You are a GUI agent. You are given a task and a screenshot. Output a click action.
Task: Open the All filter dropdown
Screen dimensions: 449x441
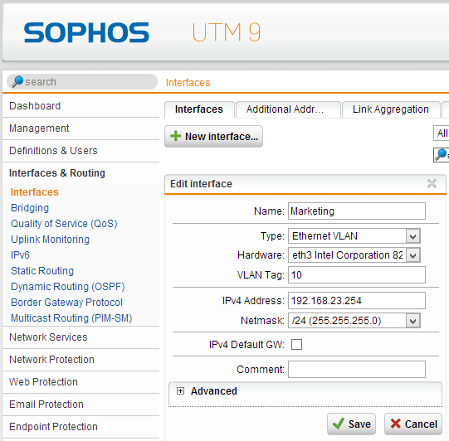coord(442,133)
